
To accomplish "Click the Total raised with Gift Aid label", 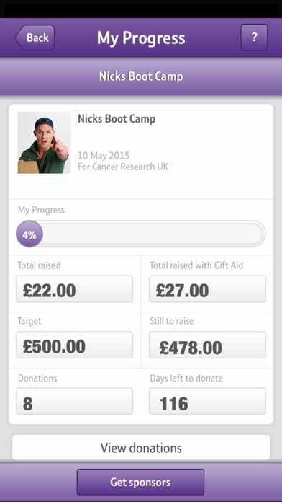I will coord(196,265).
